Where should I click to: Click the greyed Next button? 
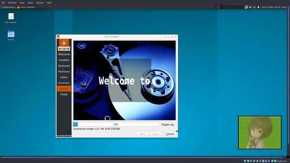(155, 134)
